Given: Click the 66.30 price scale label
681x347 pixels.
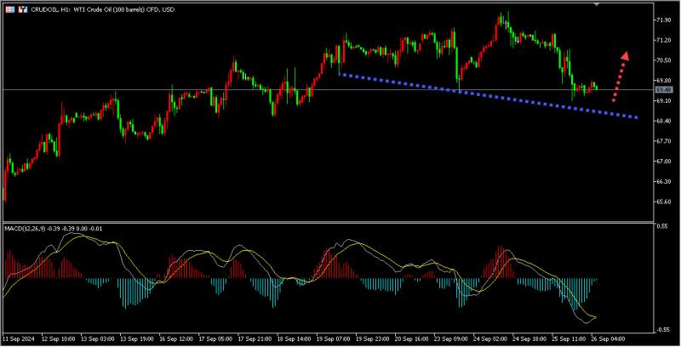Looking at the screenshot, I should click(x=665, y=181).
